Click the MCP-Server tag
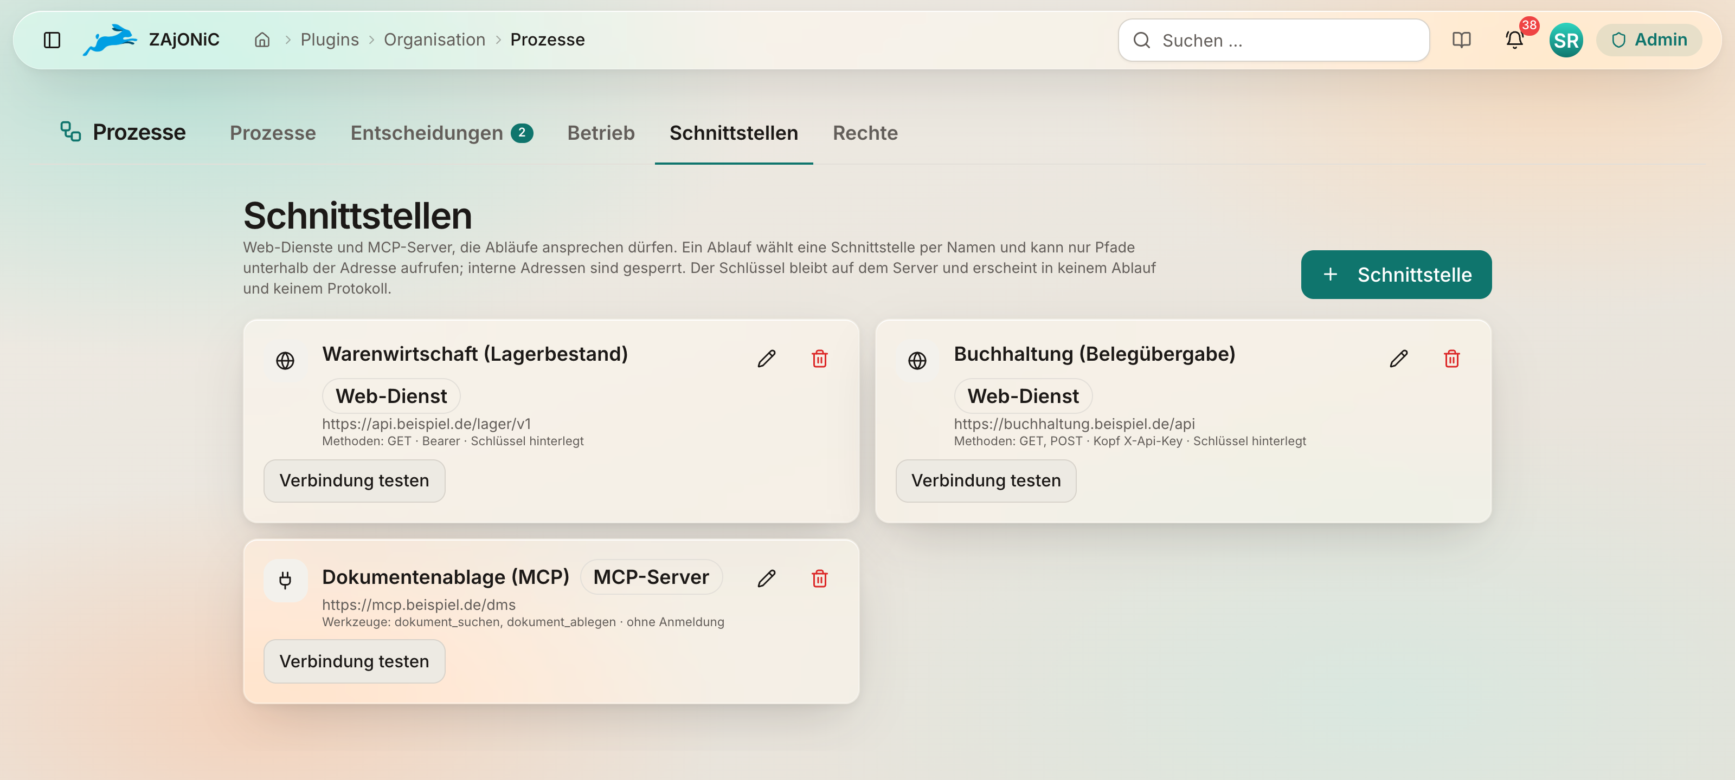The width and height of the screenshot is (1735, 780). 651,577
